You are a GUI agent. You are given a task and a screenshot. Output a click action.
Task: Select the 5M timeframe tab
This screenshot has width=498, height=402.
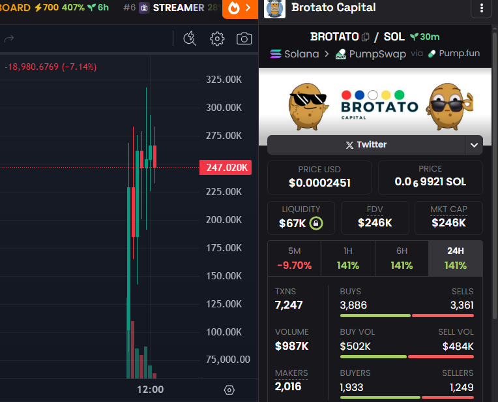(x=295, y=258)
